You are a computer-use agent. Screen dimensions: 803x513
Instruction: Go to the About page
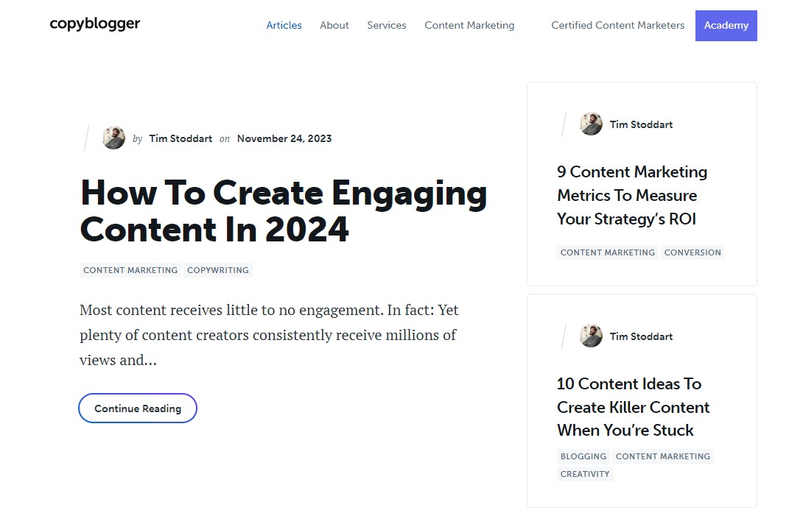coord(334,25)
